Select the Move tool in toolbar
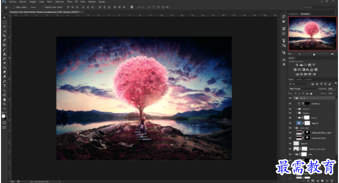 coord(4,17)
